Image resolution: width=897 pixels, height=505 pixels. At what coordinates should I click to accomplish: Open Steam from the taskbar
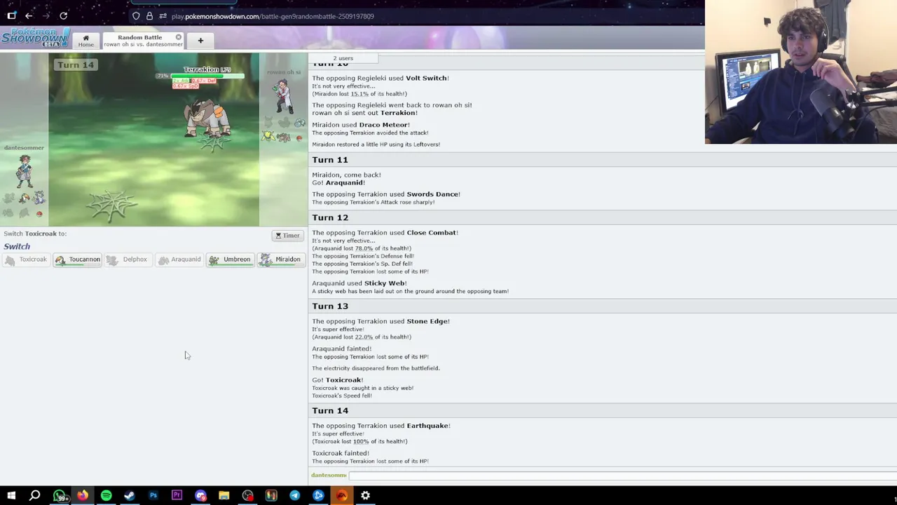(130, 496)
